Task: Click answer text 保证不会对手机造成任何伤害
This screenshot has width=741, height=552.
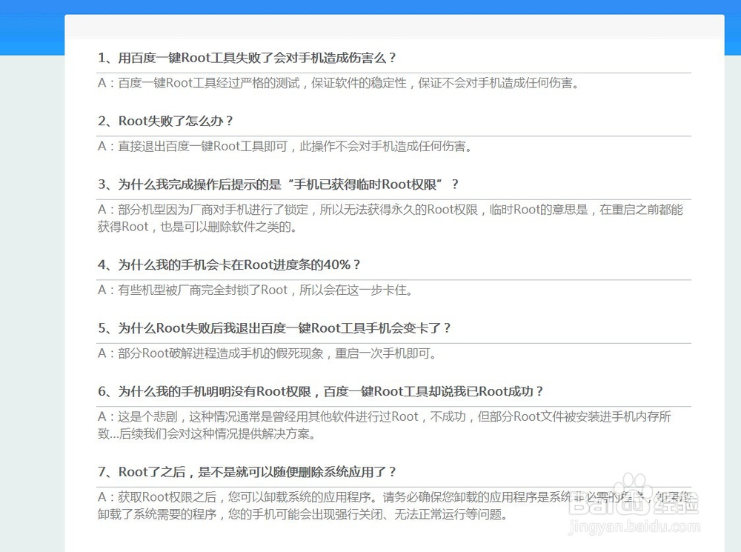Action: click(498, 83)
